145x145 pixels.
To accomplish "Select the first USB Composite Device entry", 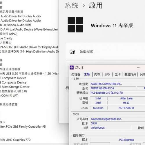I will click(13, 78).
